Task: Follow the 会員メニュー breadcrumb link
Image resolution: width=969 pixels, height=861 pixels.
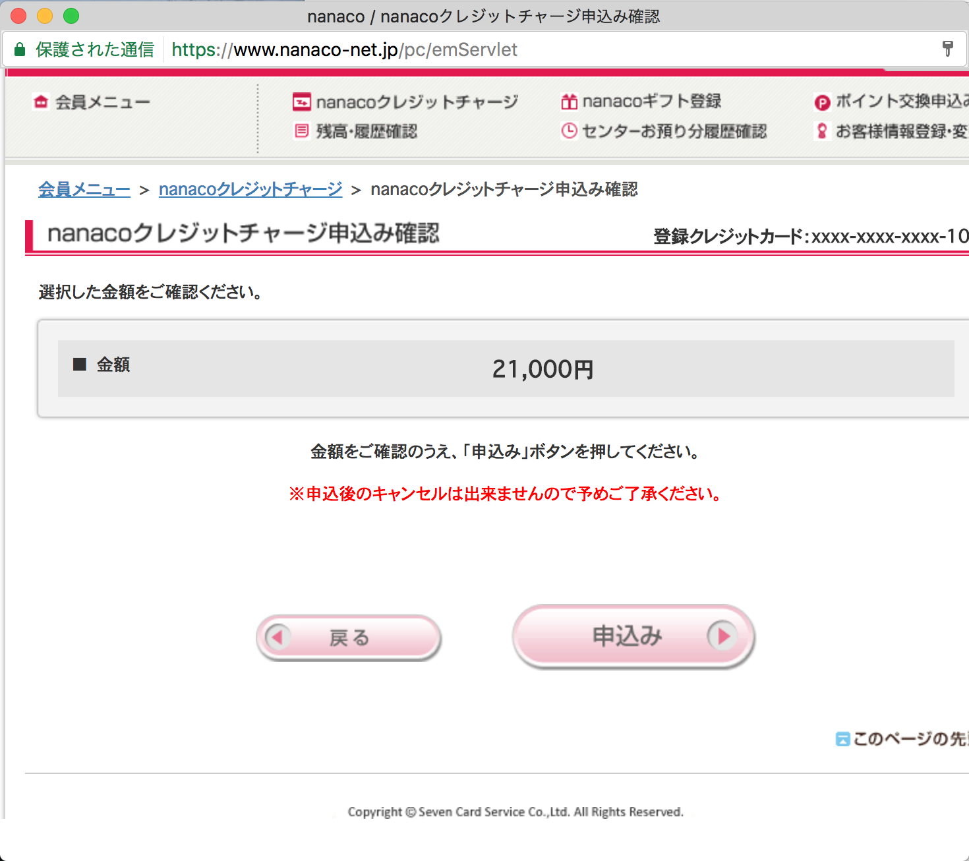Action: pos(84,189)
